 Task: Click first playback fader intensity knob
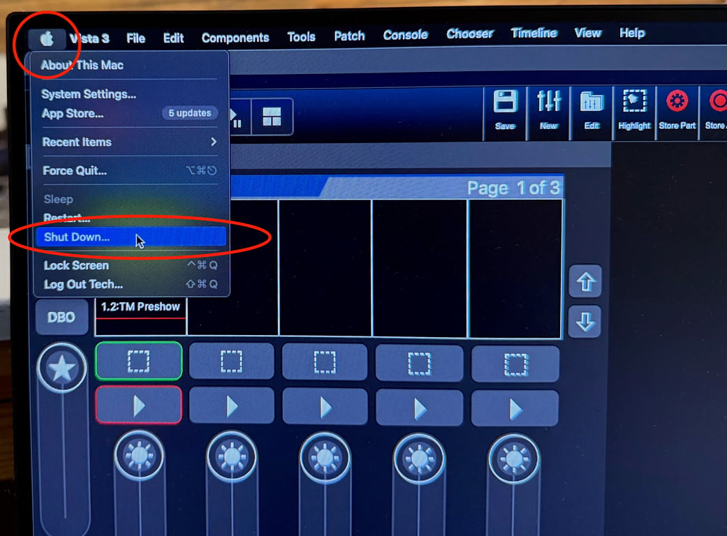pos(139,456)
